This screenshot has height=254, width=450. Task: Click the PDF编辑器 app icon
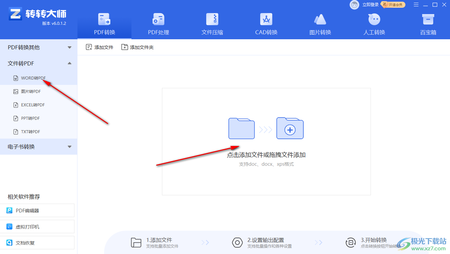pos(9,210)
